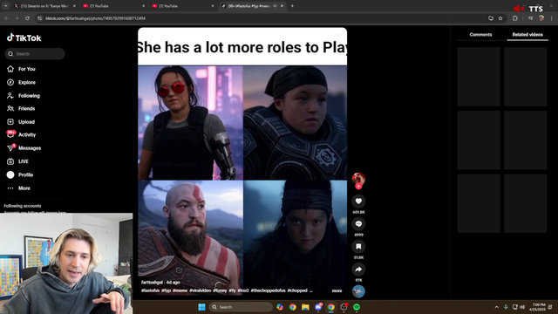Switch to the X 'Deserto on X' browser tab
The width and height of the screenshot is (558, 314).
click(x=44, y=6)
